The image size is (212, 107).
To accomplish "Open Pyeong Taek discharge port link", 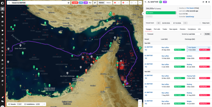I will [x=191, y=76].
